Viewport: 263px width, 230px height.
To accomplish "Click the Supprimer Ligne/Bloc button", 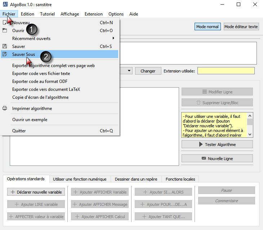I will (217, 102).
